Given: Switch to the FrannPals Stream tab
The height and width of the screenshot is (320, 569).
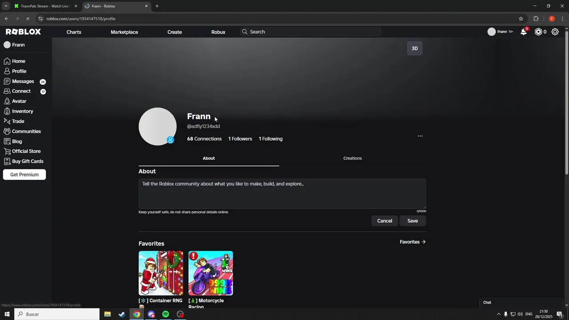Looking at the screenshot, I should pos(44,6).
